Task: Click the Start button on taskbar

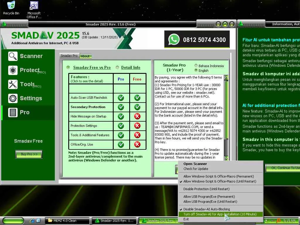Action: click(x=13, y=221)
